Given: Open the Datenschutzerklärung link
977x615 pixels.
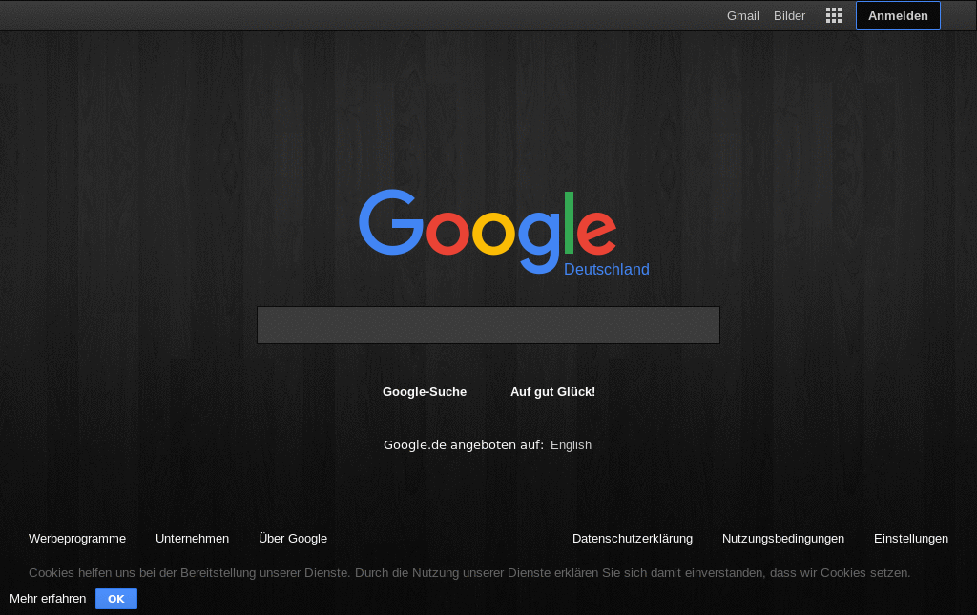Looking at the screenshot, I should pos(633,539).
